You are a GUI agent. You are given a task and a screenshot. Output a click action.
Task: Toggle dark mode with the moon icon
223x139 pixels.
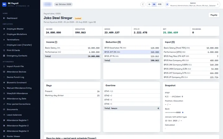pos(143,4)
